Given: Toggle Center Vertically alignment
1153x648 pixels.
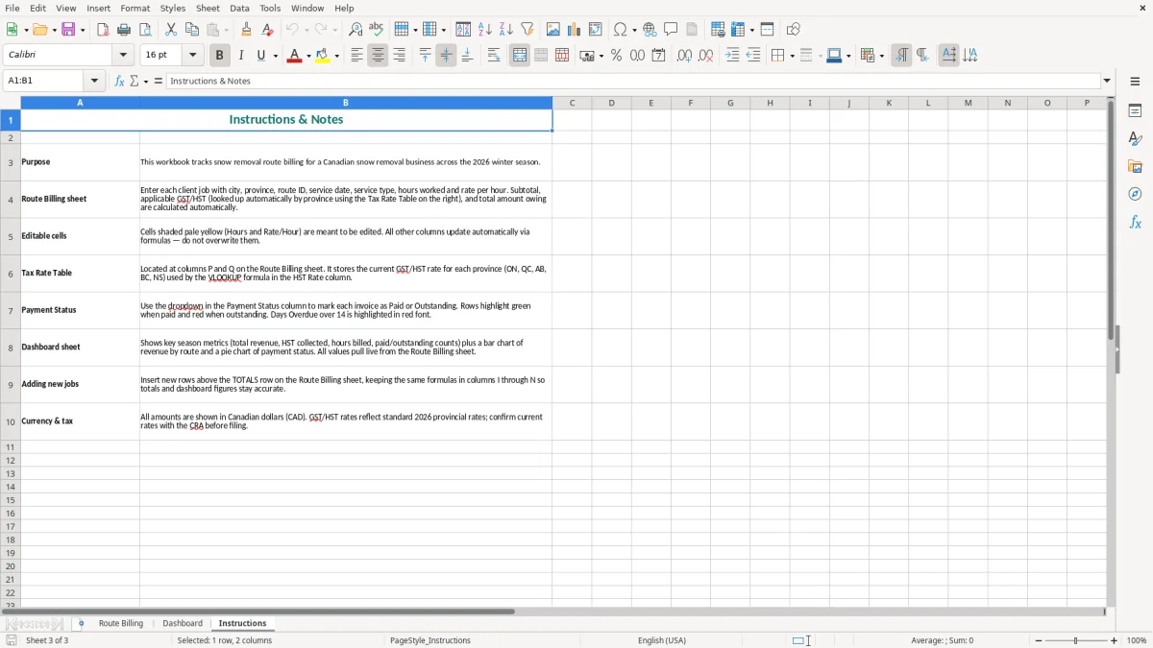Looking at the screenshot, I should [446, 56].
